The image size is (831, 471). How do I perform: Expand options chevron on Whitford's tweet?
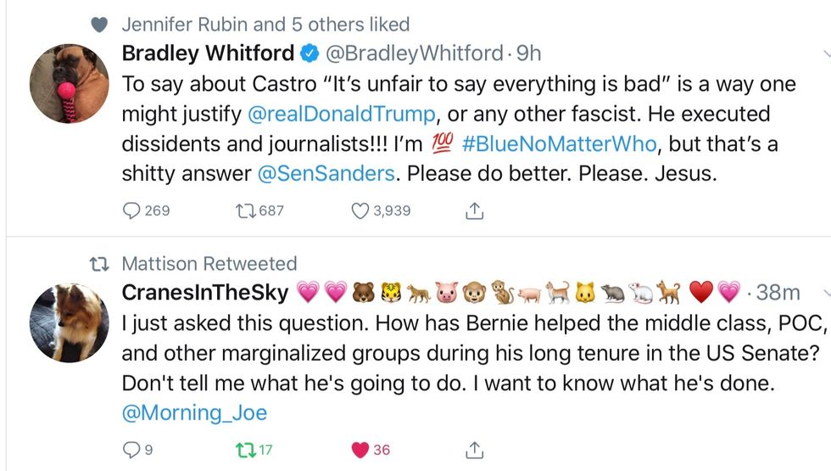click(825, 53)
